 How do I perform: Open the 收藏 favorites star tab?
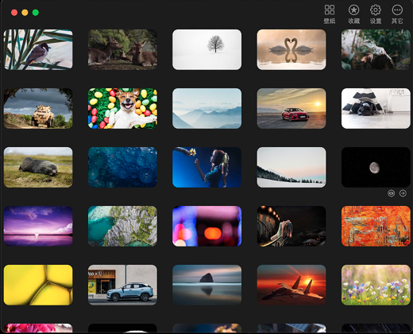[353, 14]
